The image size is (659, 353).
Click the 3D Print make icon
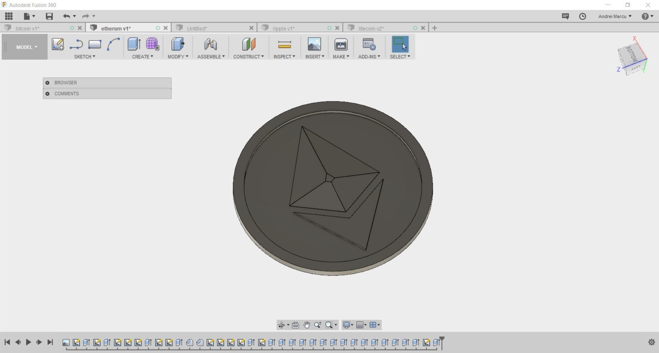(341, 44)
